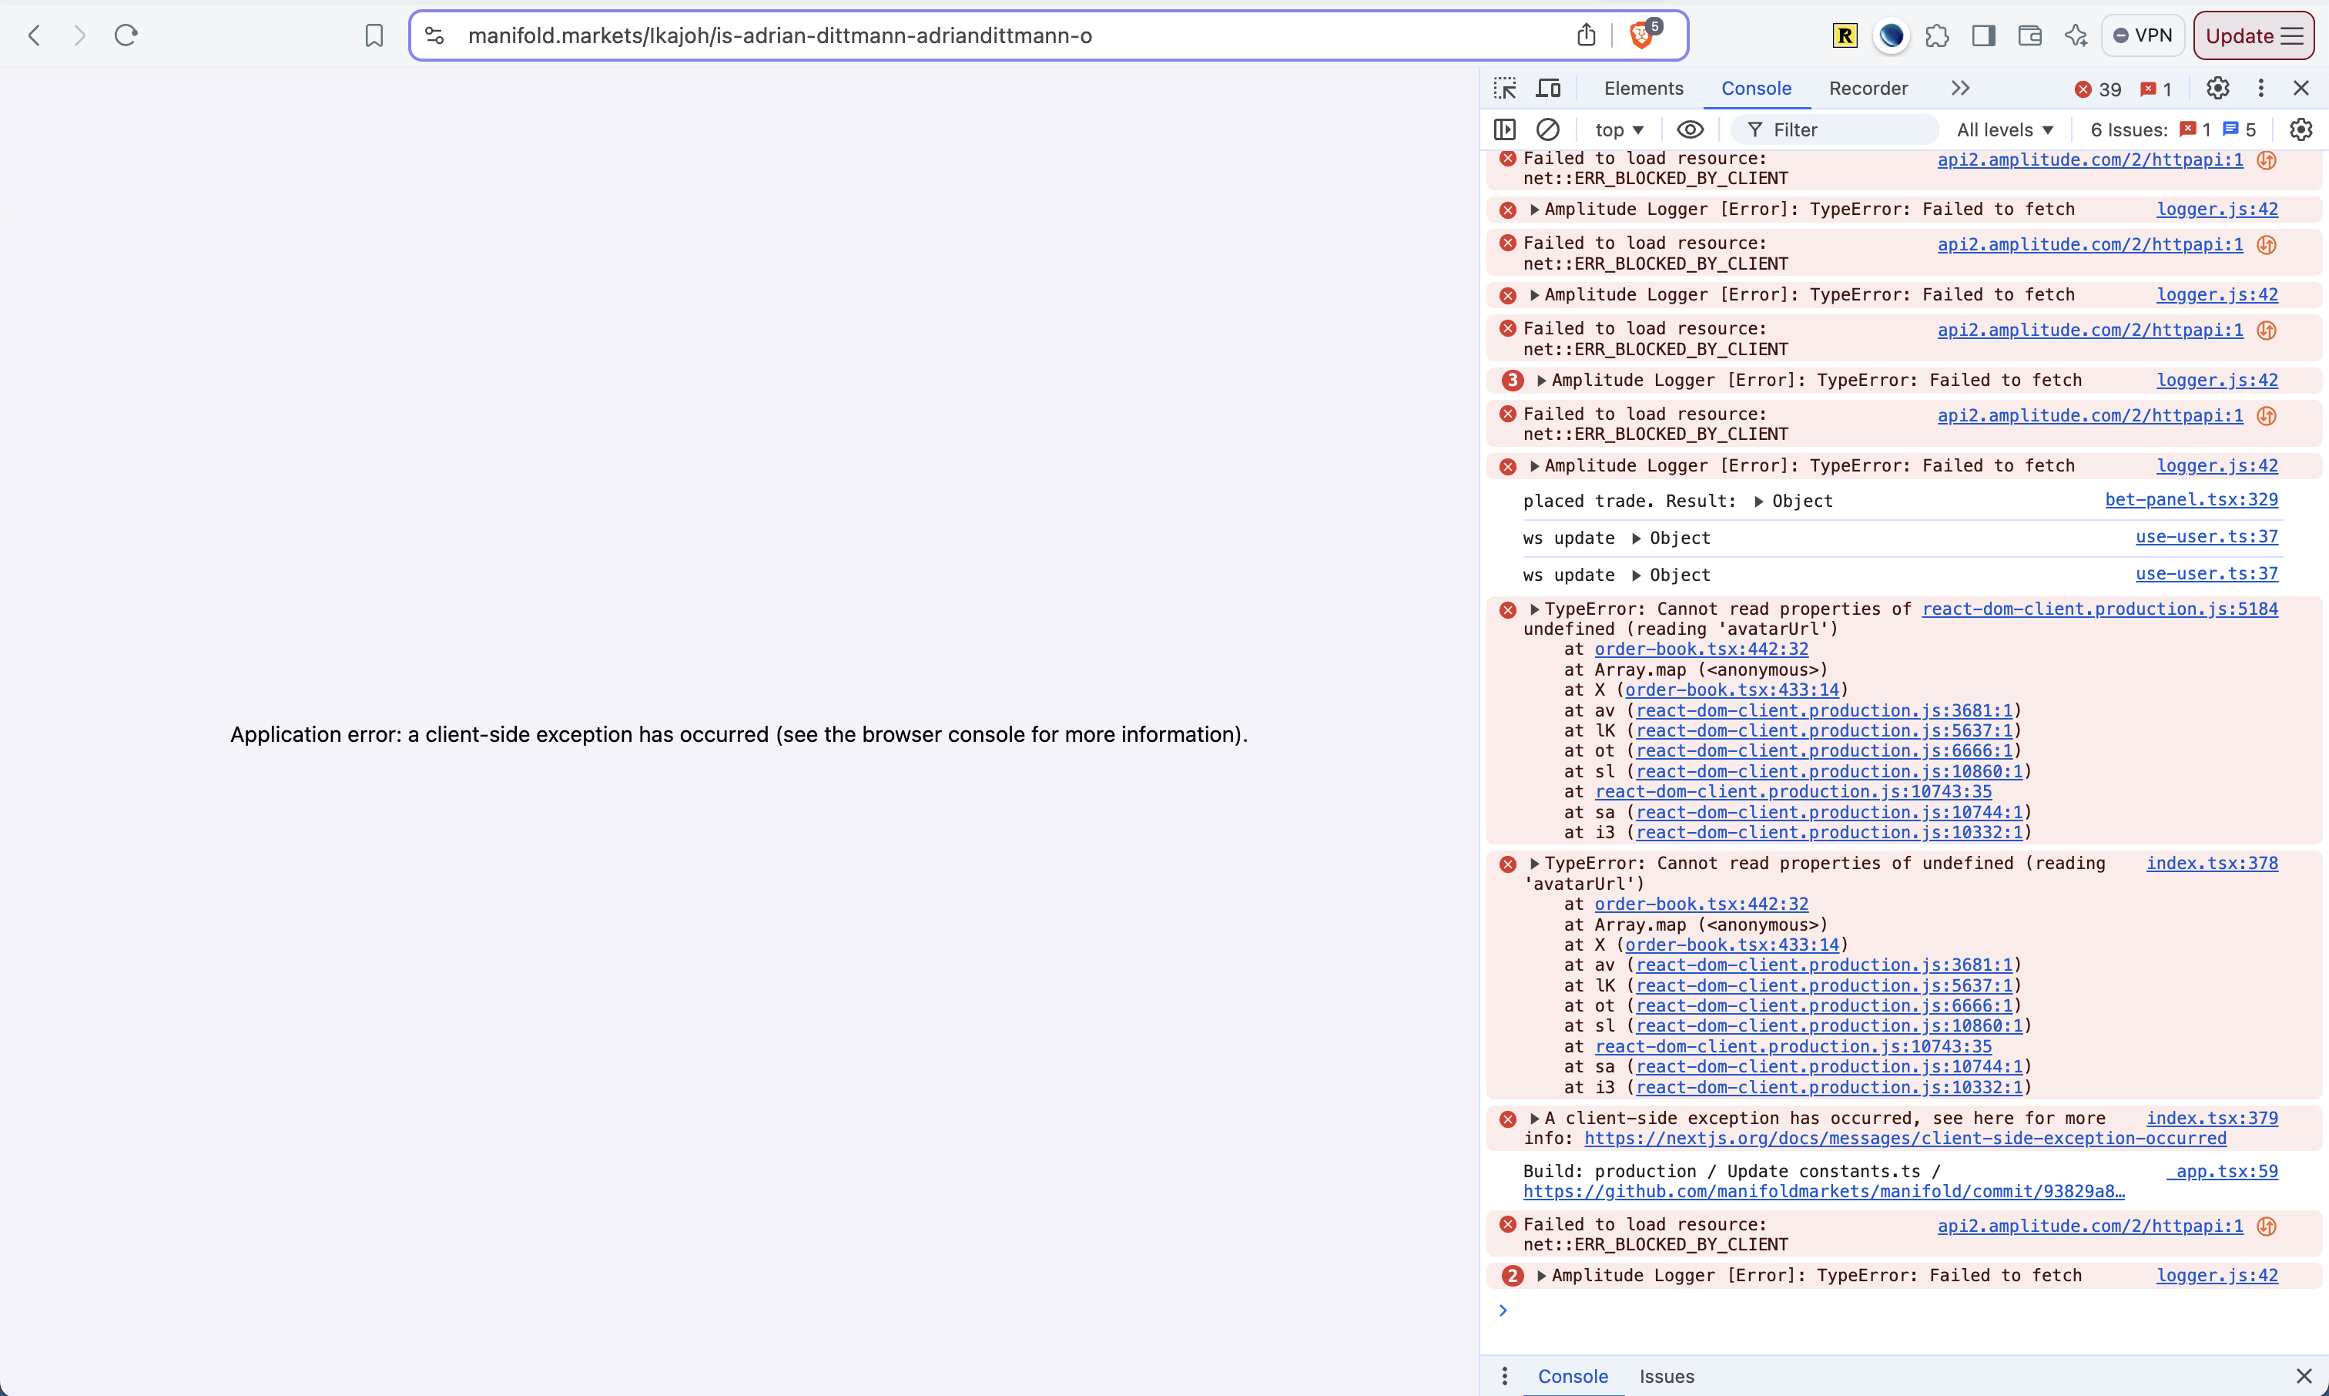Open DevTools settings gear in the tab bar
Screen dimensions: 2329x1396
tap(2218, 89)
